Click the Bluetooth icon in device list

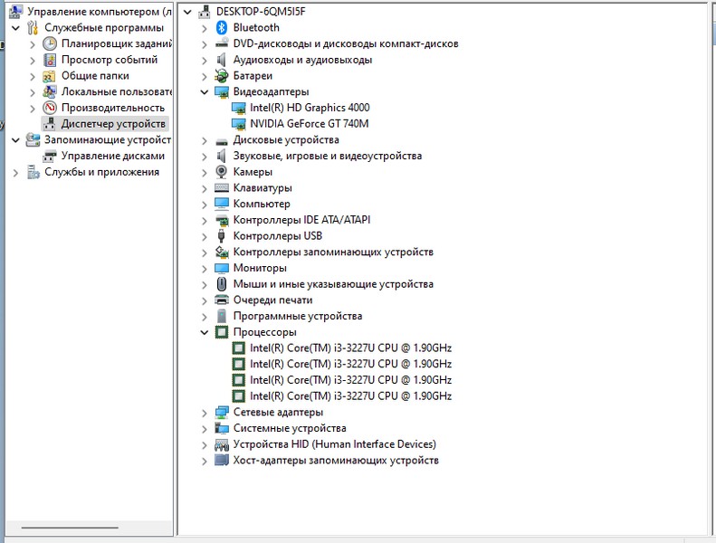(x=222, y=28)
